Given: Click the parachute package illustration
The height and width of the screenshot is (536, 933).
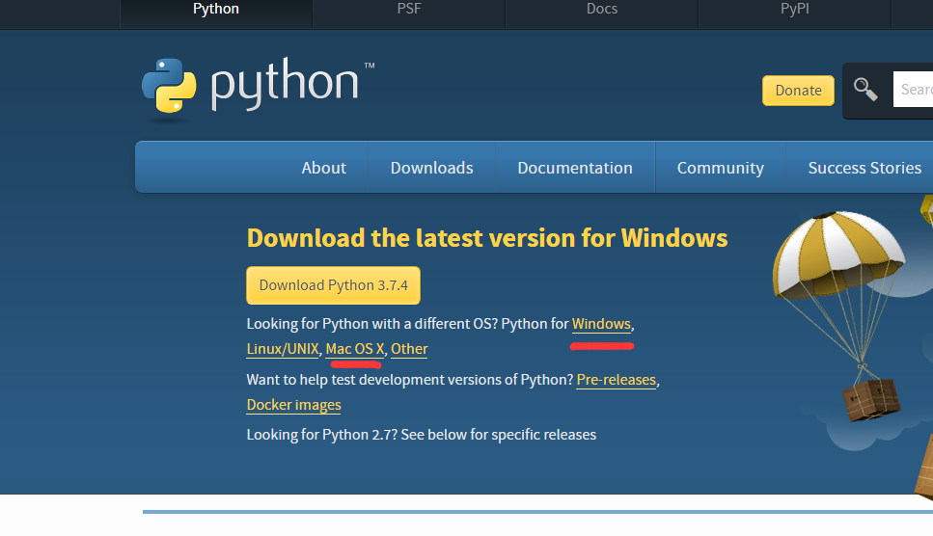Looking at the screenshot, I should 839,315.
